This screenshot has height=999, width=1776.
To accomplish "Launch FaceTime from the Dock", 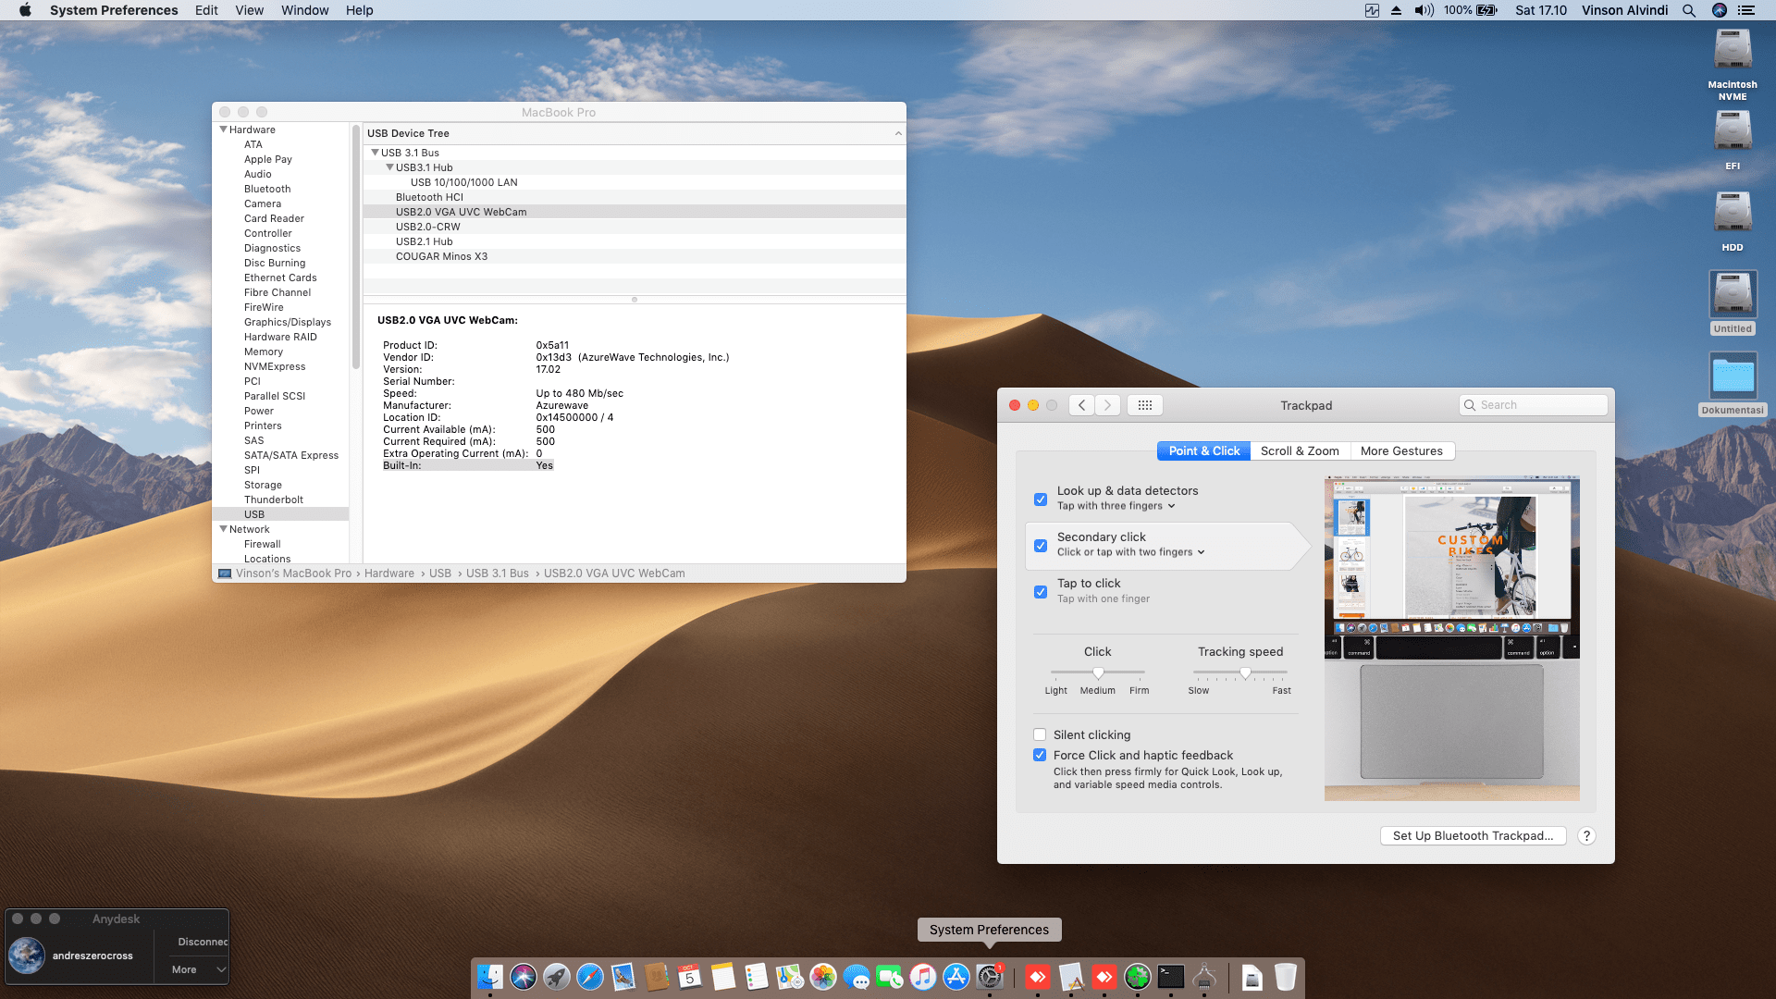I will [x=890, y=977].
